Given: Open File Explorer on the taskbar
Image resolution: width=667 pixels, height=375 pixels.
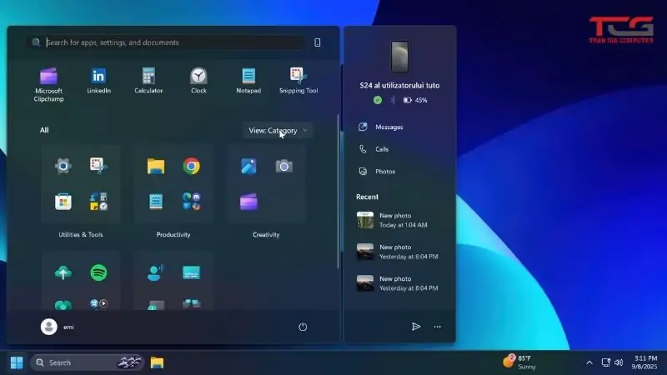Looking at the screenshot, I should tap(157, 362).
